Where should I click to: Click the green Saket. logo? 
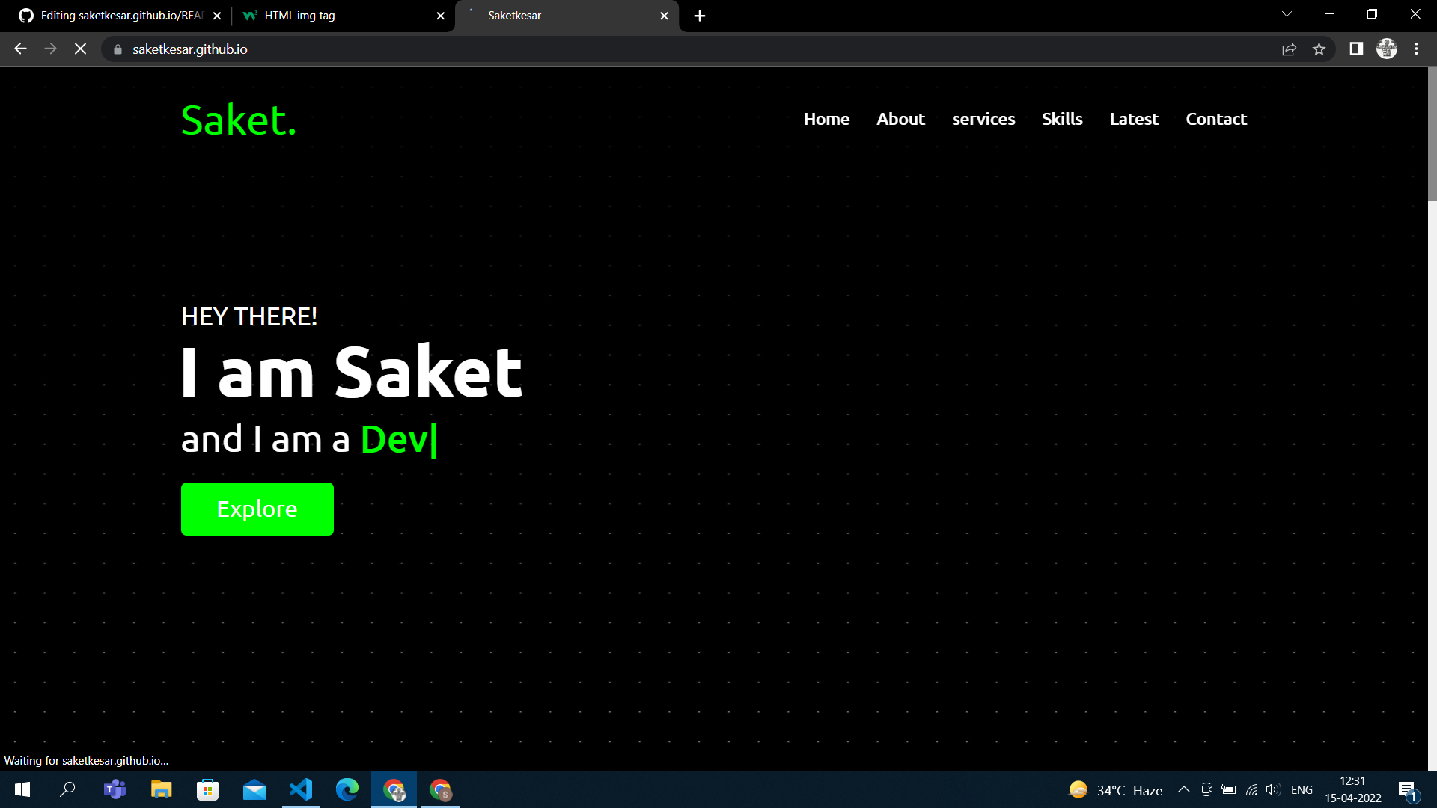click(239, 120)
